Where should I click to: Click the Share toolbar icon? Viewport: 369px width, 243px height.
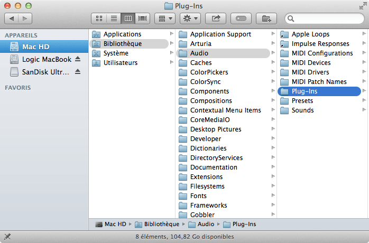click(216, 18)
